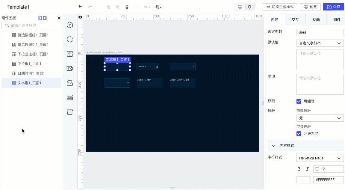Open 格式校验 dropdown showing 无
Screen dimensions: 345x190
click(x=320, y=118)
